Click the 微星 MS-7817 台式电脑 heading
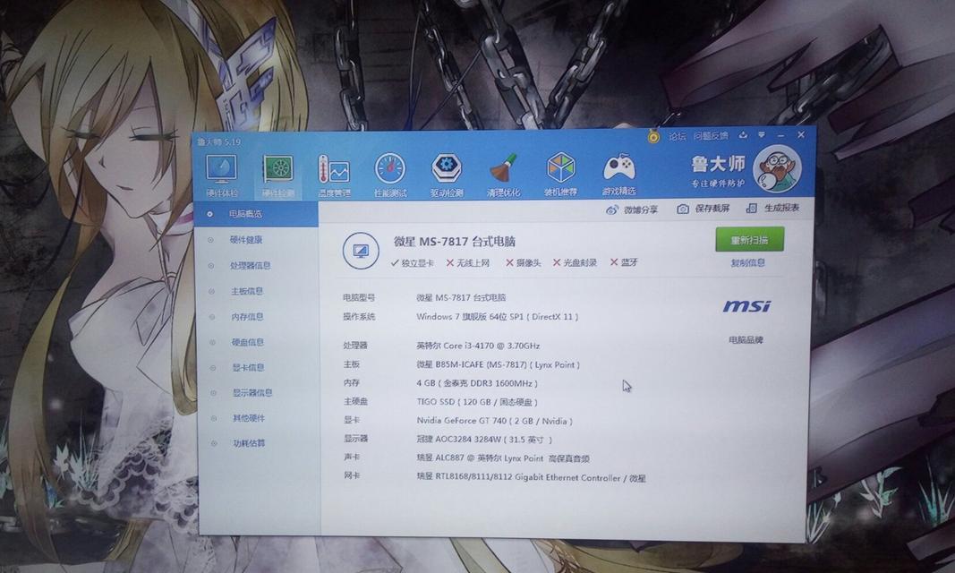 click(455, 242)
